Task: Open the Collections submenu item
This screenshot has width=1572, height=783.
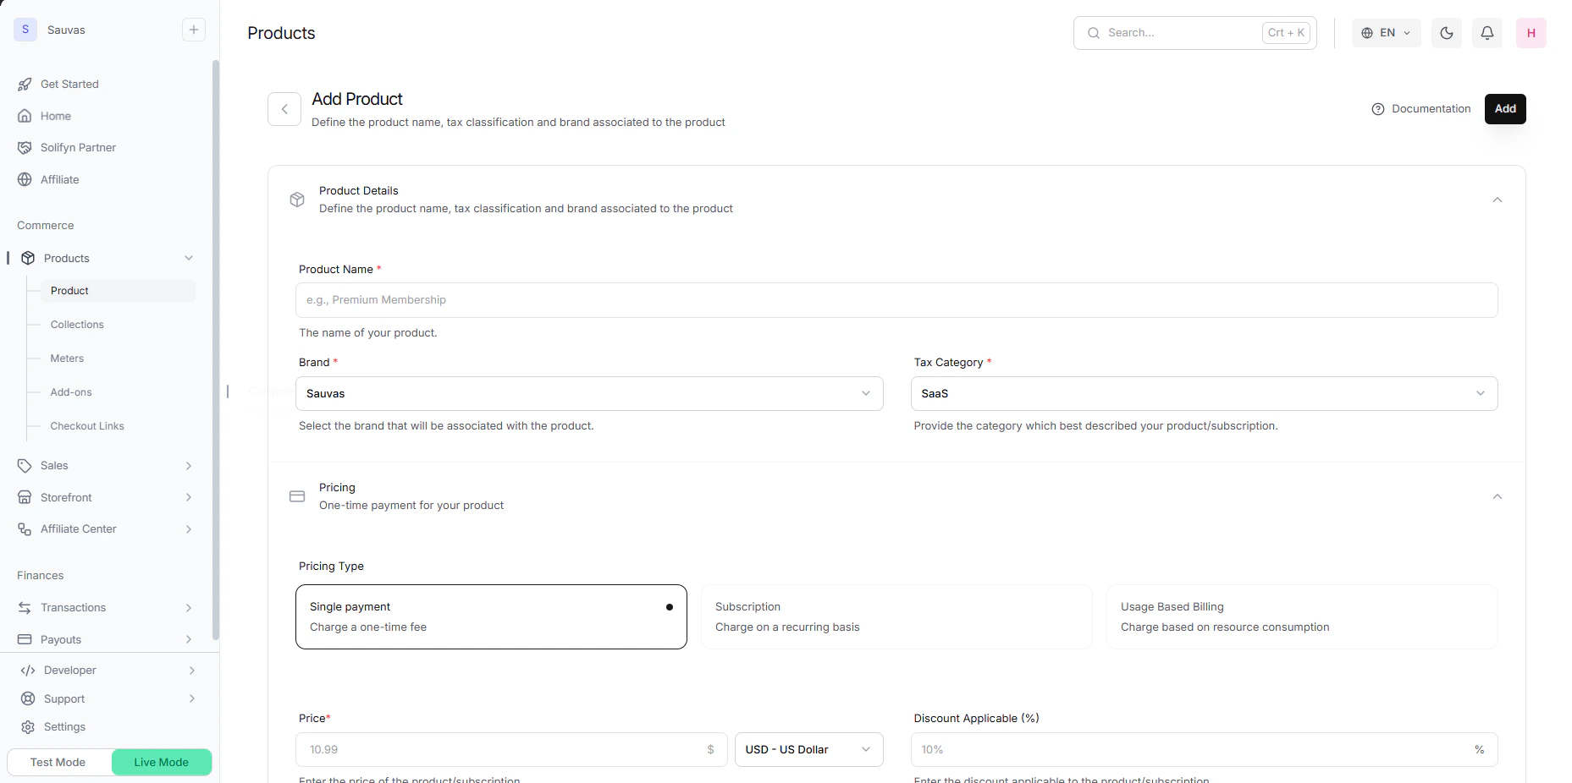Action: point(77,325)
